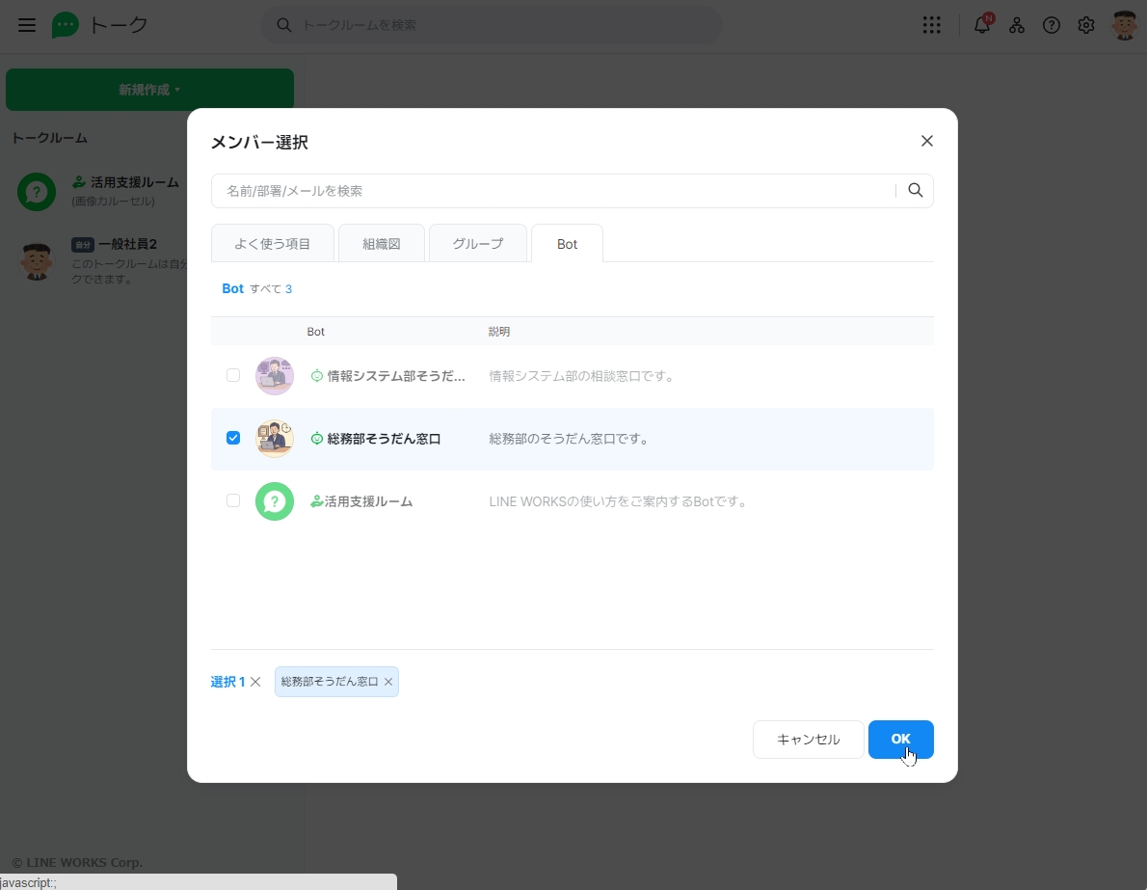Check the 活用支援ルーム bot checkbox
This screenshot has width=1147, height=890.
point(233,500)
